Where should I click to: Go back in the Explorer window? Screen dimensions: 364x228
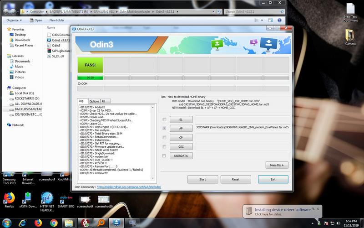tap(6, 11)
